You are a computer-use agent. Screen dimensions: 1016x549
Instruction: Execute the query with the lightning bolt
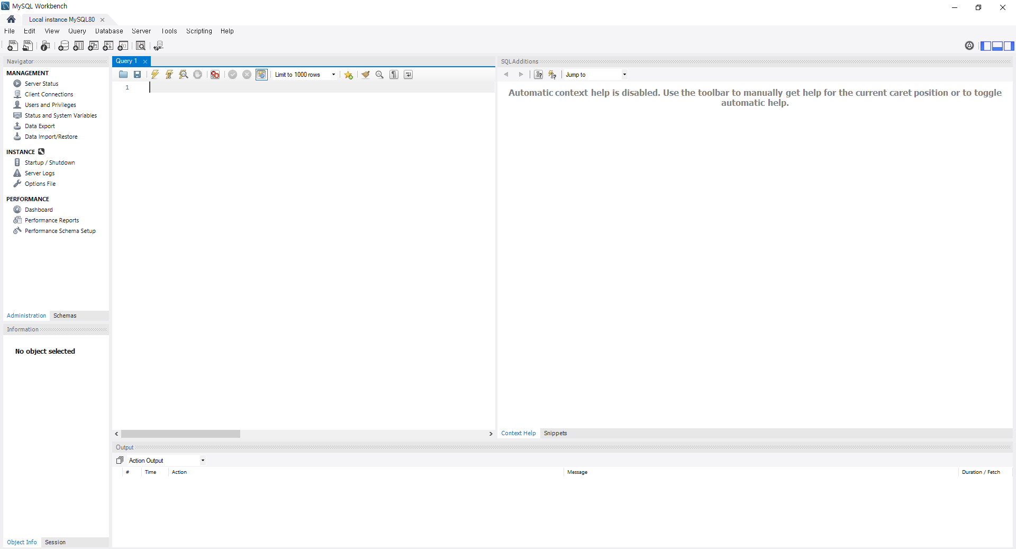155,75
